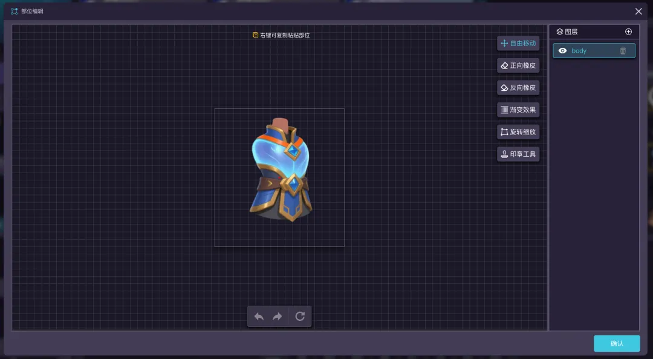Open the 渐变效果 gradient effect tool
The image size is (653, 359).
click(x=518, y=110)
